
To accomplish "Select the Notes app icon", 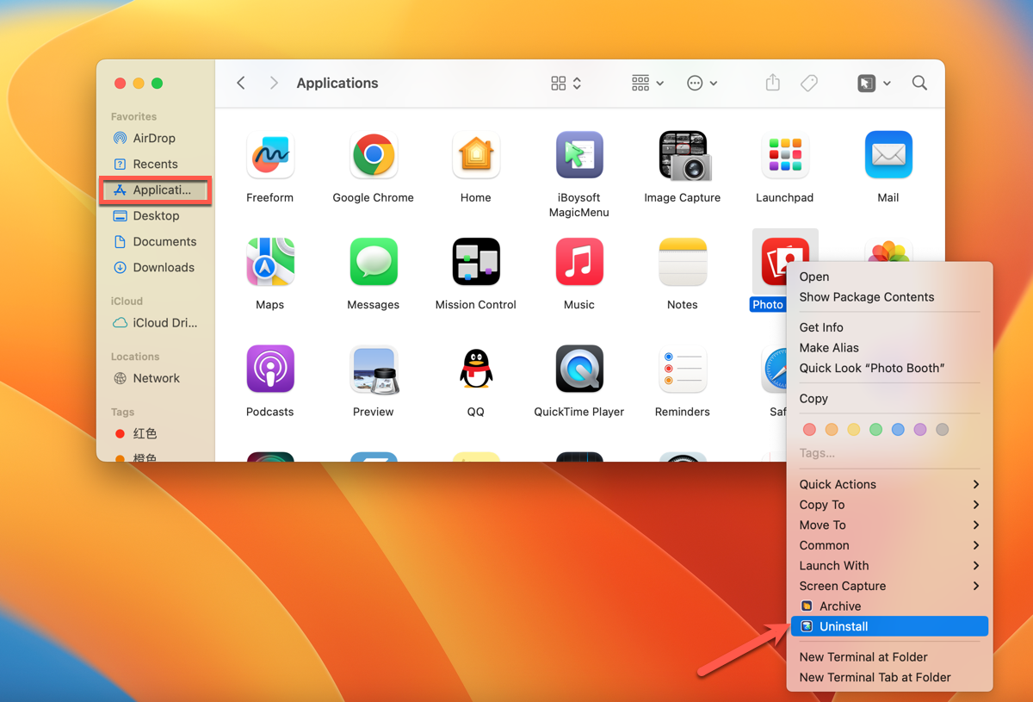I will pyautogui.click(x=683, y=262).
